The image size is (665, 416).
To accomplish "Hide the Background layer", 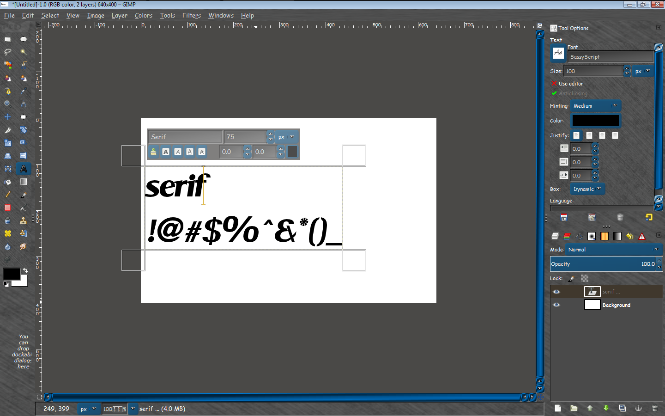I will coord(556,305).
